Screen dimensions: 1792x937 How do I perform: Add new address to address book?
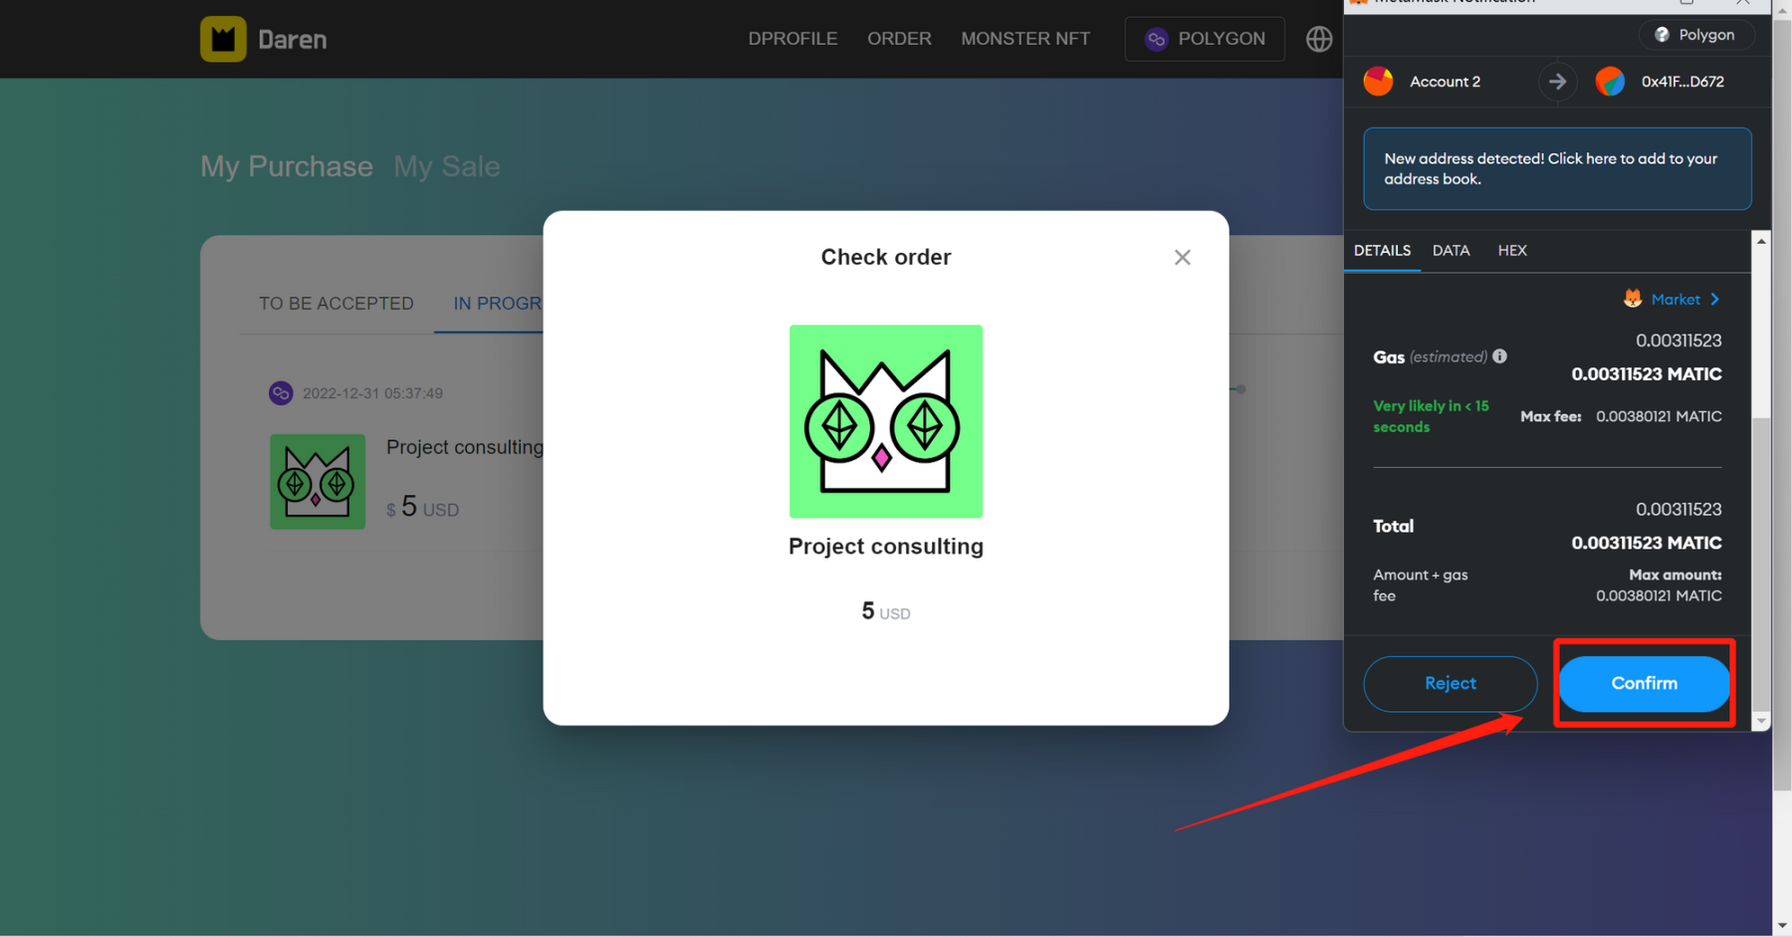tap(1556, 169)
